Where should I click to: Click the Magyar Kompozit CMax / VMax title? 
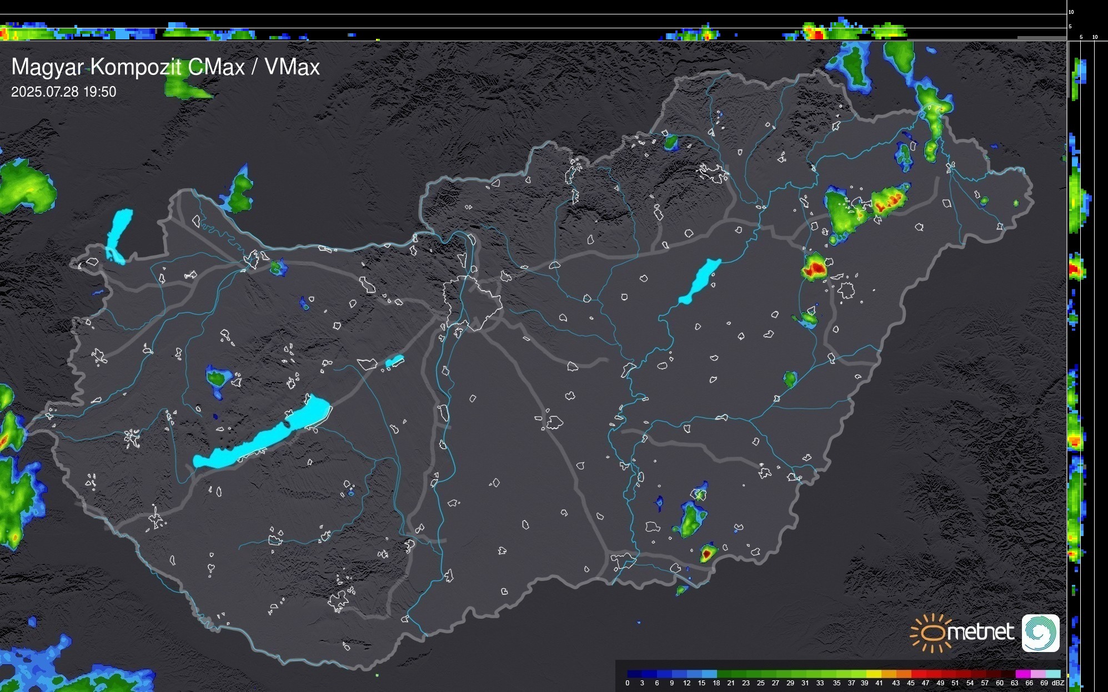[x=166, y=67]
